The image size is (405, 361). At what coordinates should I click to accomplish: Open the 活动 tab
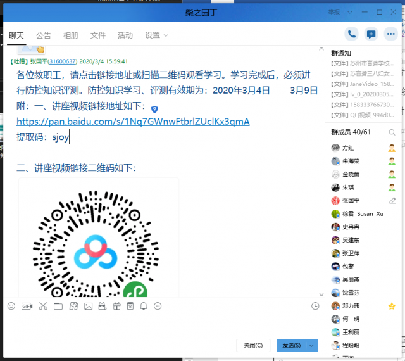pyautogui.click(x=125, y=35)
